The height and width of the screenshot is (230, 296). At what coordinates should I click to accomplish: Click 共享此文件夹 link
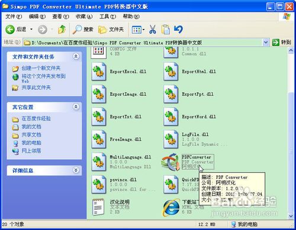click(36, 88)
